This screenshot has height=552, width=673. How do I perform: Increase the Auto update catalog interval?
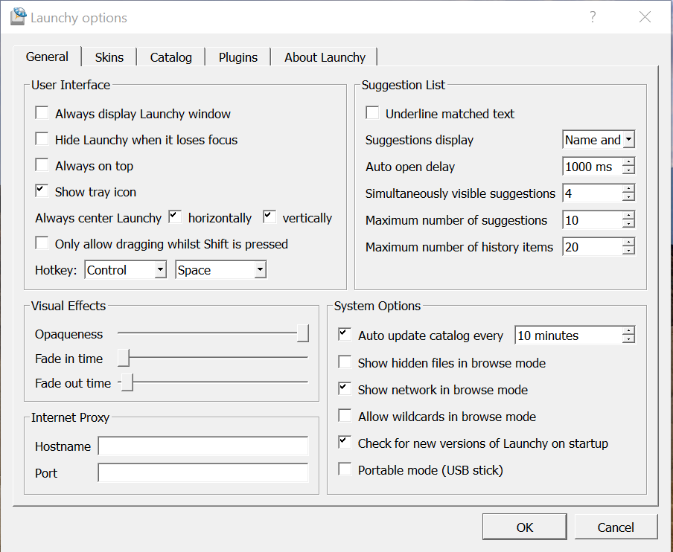629,331
